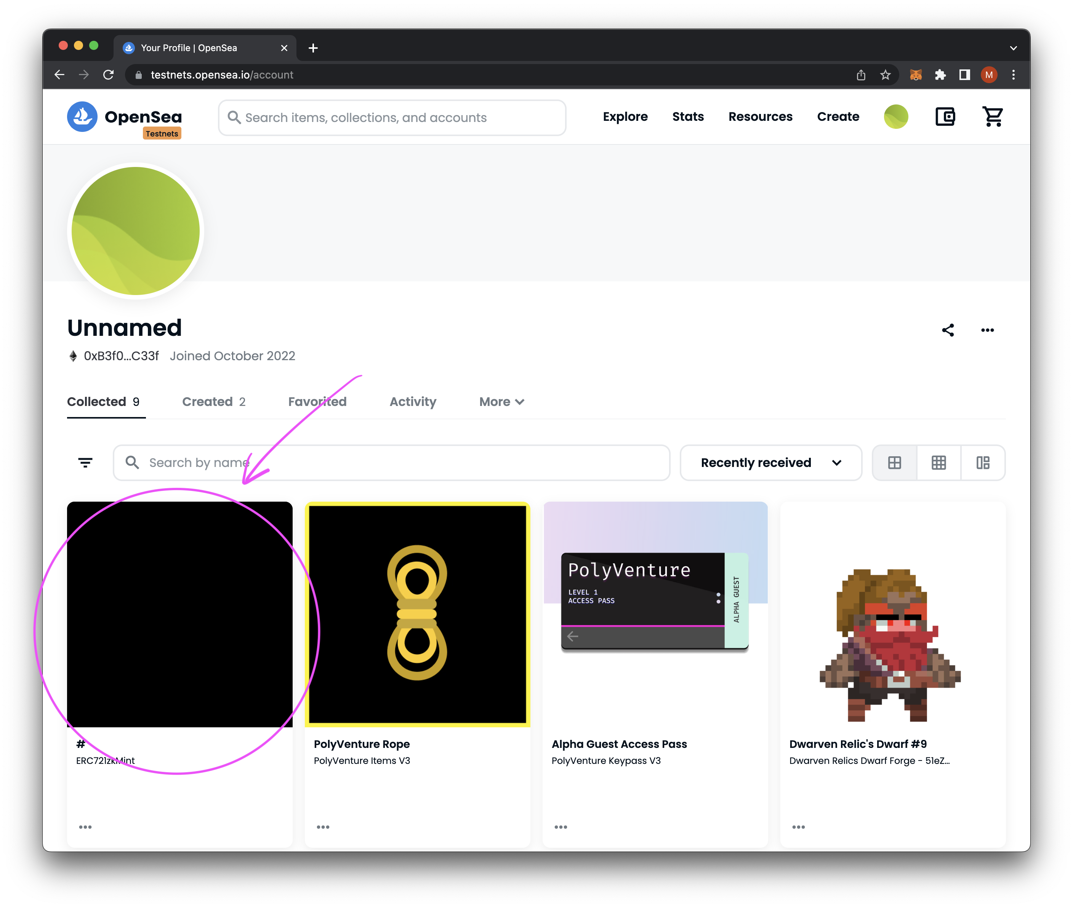
Task: Open the Dwarven Relic's Dwarf #9 thumbnail
Action: point(892,614)
